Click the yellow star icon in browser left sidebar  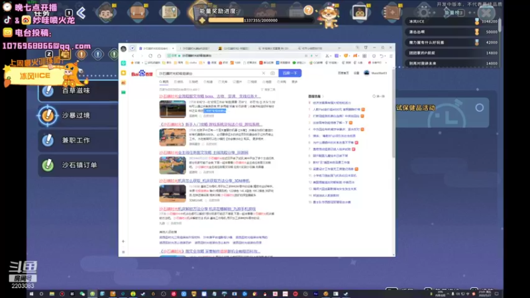(x=123, y=73)
